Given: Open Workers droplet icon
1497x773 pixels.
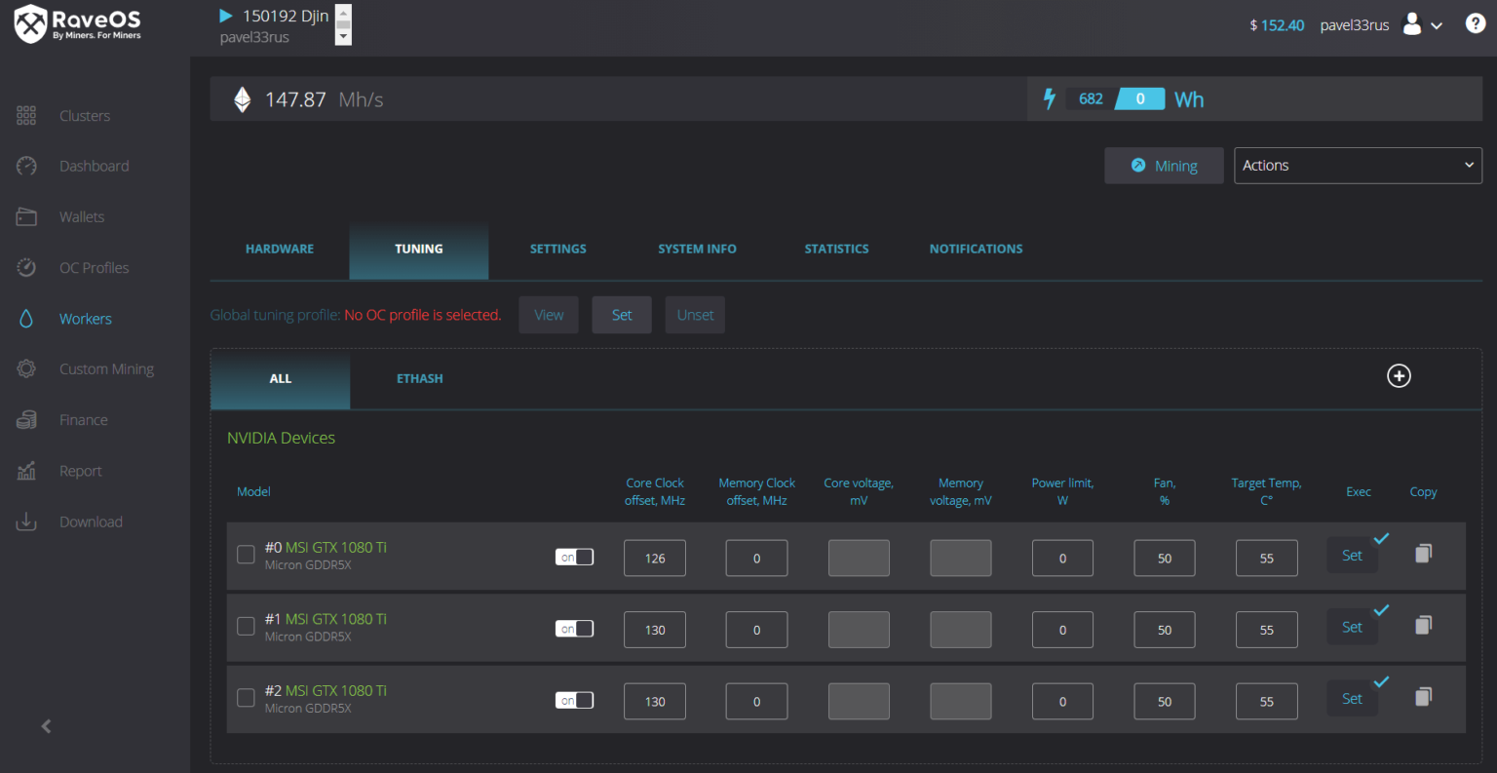Looking at the screenshot, I should [26, 319].
